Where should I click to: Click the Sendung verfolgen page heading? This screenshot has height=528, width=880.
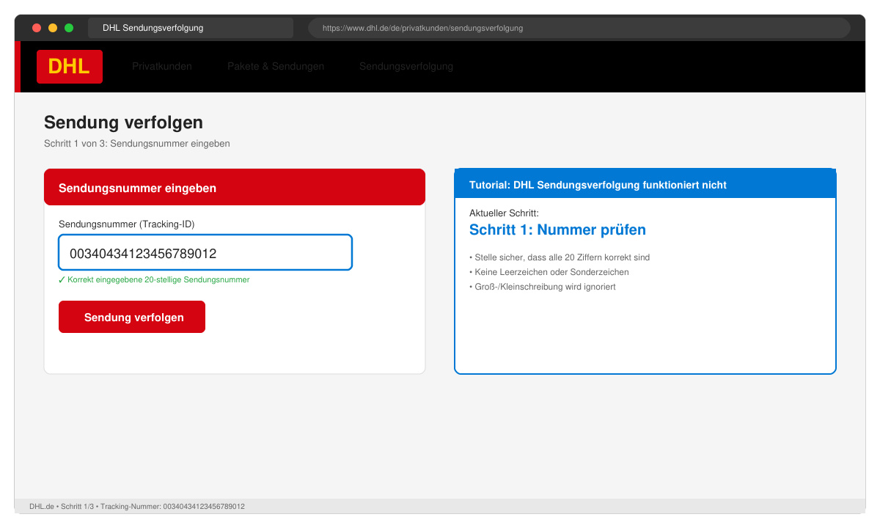(123, 122)
